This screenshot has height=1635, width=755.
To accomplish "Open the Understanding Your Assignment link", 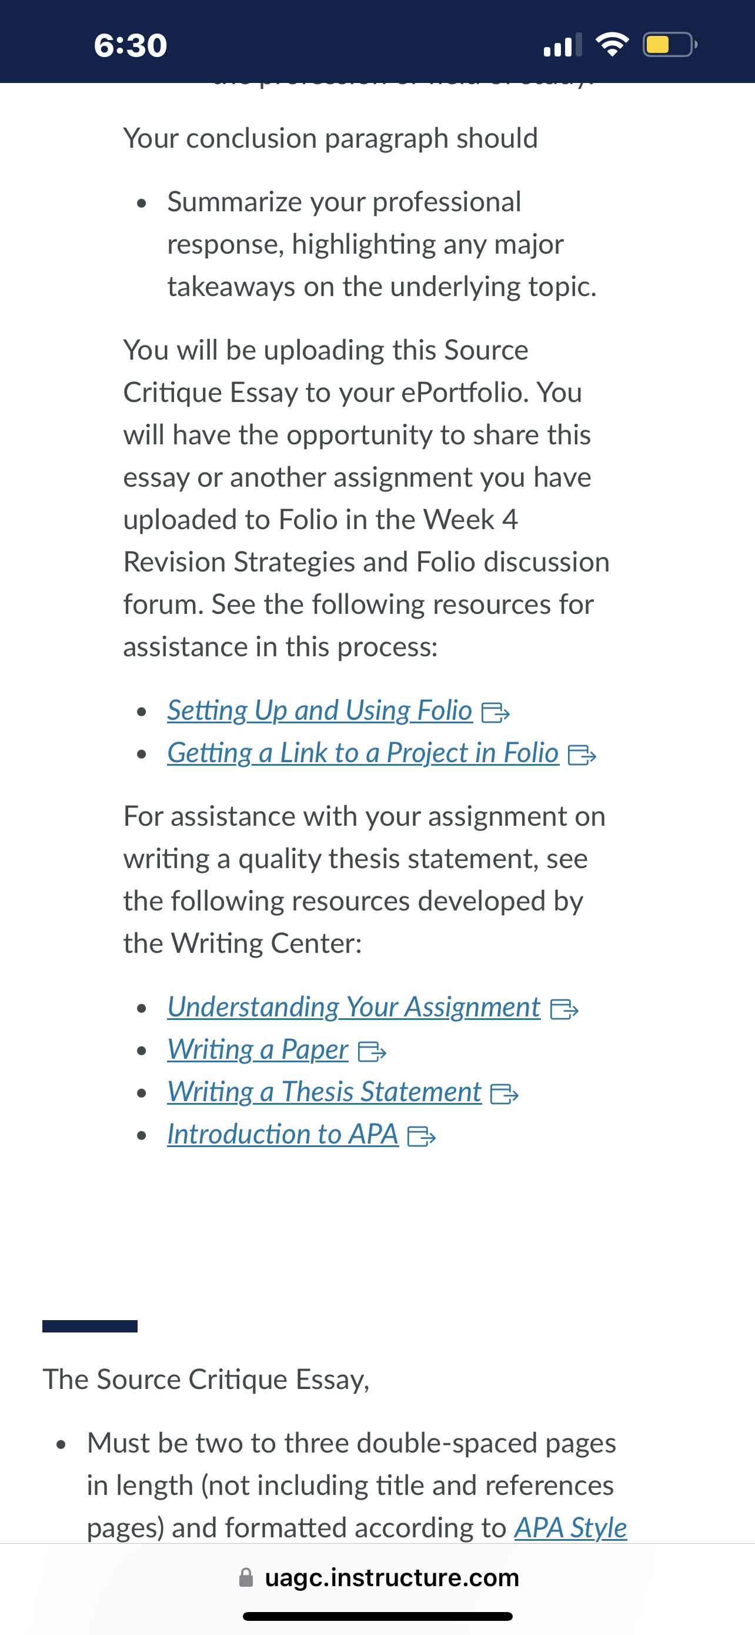I will pos(354,1007).
